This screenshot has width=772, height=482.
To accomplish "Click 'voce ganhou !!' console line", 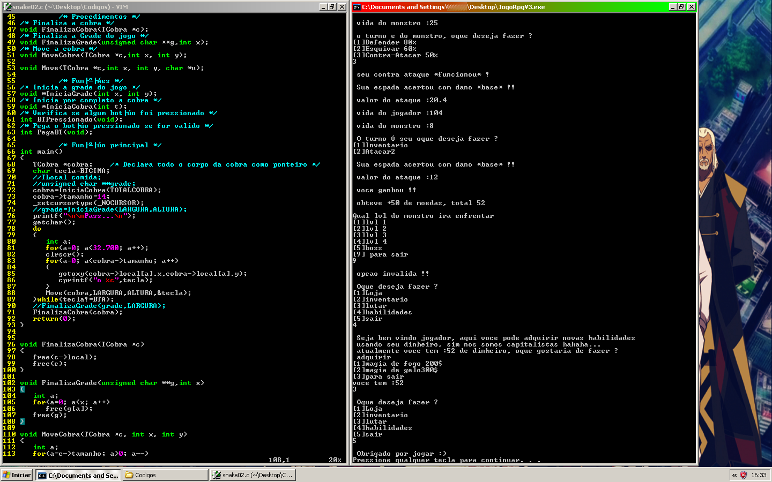I will pyautogui.click(x=387, y=190).
